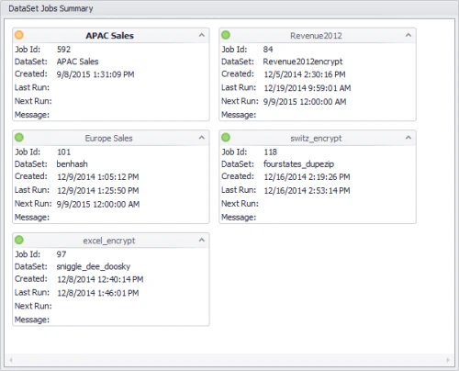Click Job Id value 97
Screen dimensions: 459x371
(62, 254)
